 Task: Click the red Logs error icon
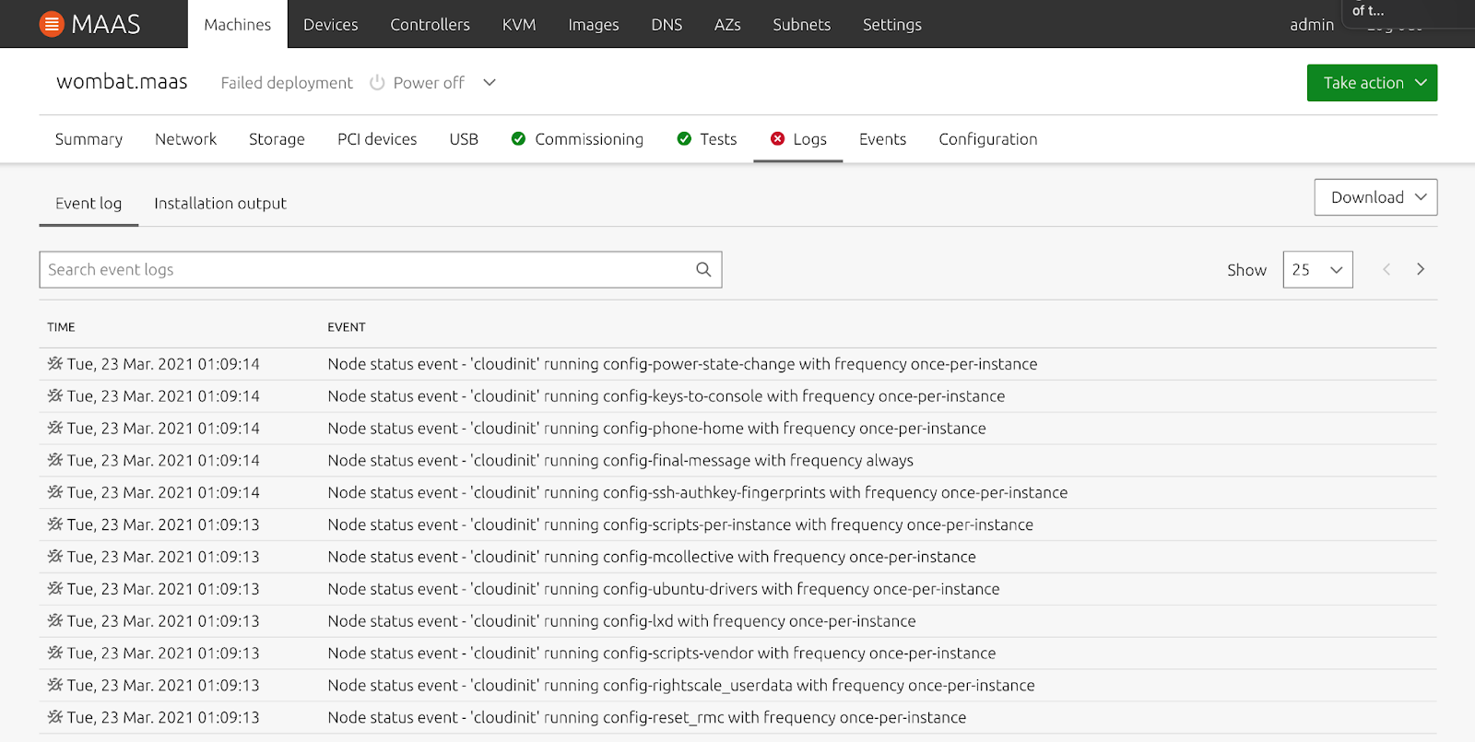point(777,139)
